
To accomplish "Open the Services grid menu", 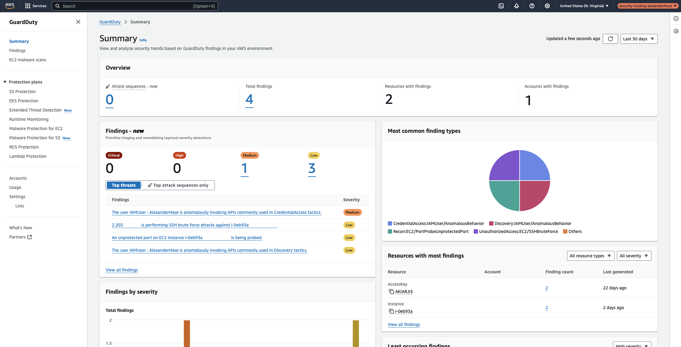I will [x=36, y=6].
